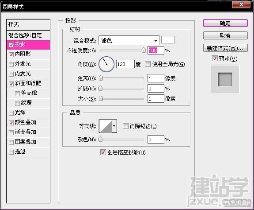Click the 距离 distance input field
Image resolution: width=254 pixels, height=210 pixels.
point(155,78)
